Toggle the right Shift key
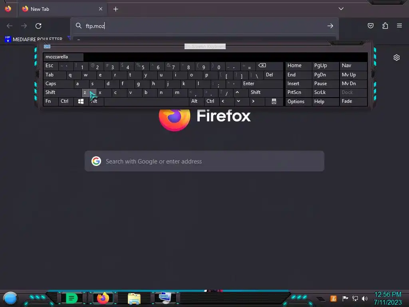The image size is (409, 307). click(x=266, y=92)
